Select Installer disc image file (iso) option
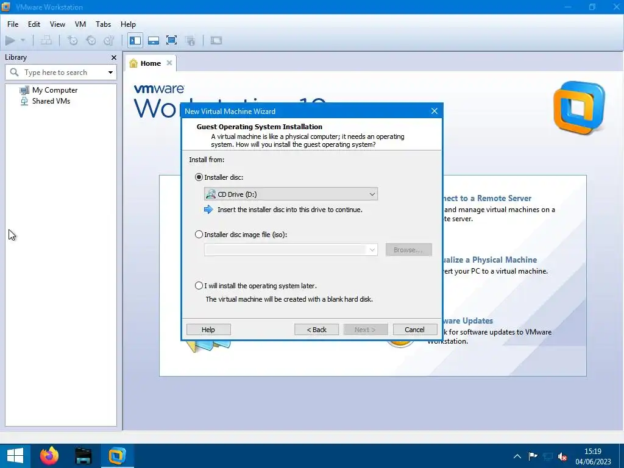Viewport: 624px width, 468px height. (x=199, y=235)
